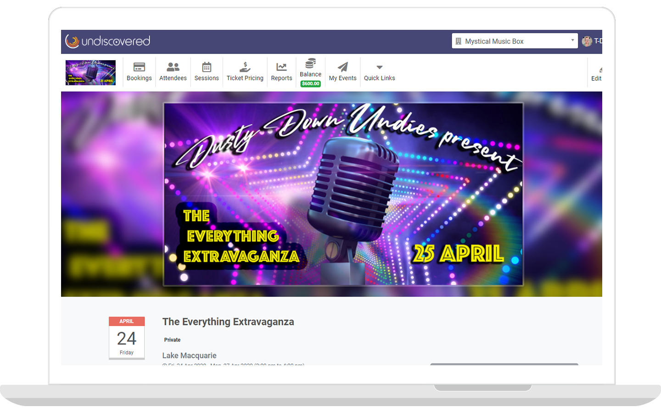This screenshot has height=413, width=661.
Task: Click the April 24 Friday date tile
Action: [x=127, y=338]
